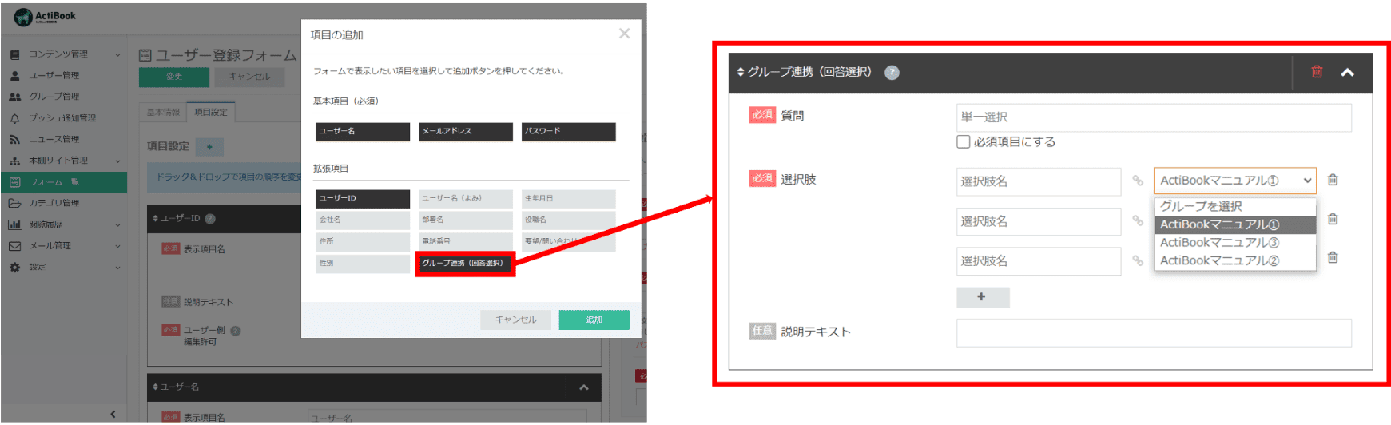Image resolution: width=1391 pixels, height=425 pixels.
Task: Open メール管理 envelope icon
Action: (14, 246)
